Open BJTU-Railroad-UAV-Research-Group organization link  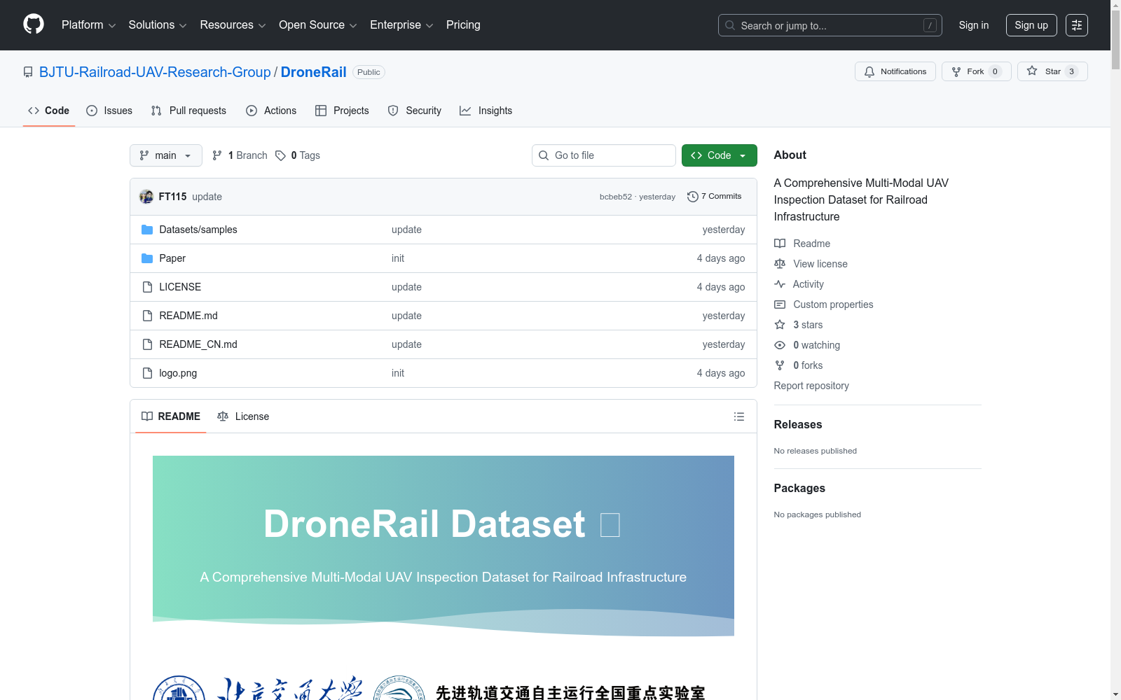coord(155,72)
